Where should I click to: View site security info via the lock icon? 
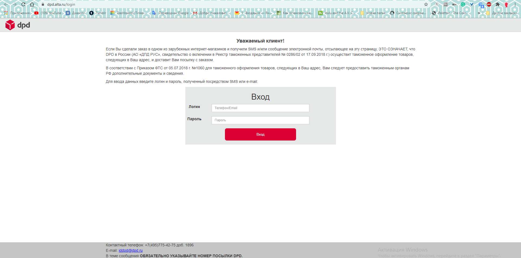43,4
